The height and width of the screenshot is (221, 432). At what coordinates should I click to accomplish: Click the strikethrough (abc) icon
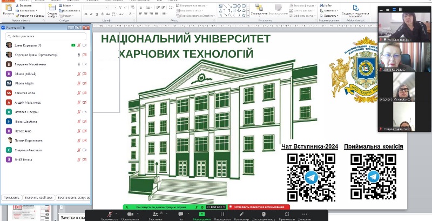tap(107, 14)
